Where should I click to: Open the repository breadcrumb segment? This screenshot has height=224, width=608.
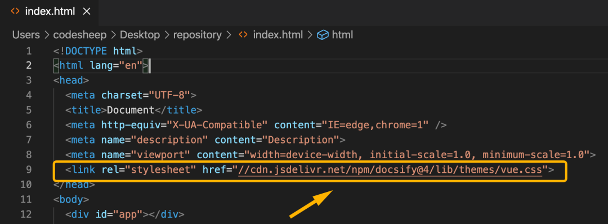pyautogui.click(x=198, y=35)
